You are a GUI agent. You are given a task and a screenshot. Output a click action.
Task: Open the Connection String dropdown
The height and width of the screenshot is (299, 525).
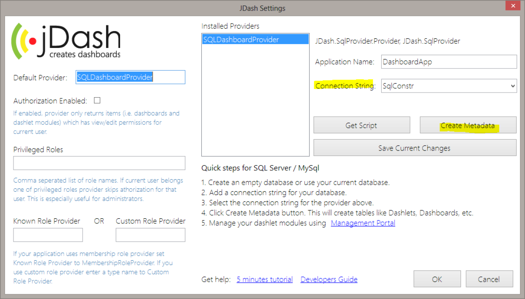click(449, 86)
